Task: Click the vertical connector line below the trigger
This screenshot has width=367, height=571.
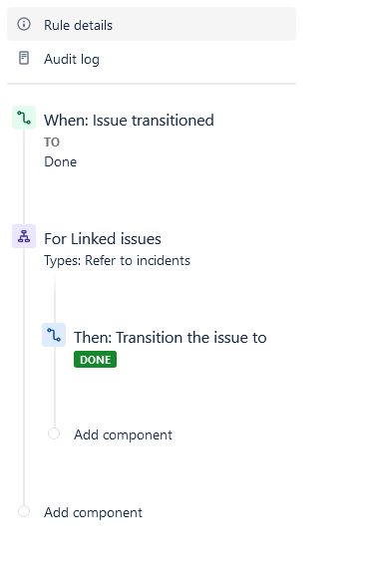Action: click(x=24, y=176)
